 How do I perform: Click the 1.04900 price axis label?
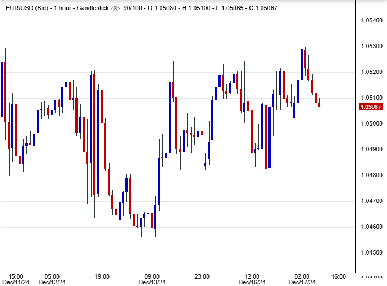(371, 150)
